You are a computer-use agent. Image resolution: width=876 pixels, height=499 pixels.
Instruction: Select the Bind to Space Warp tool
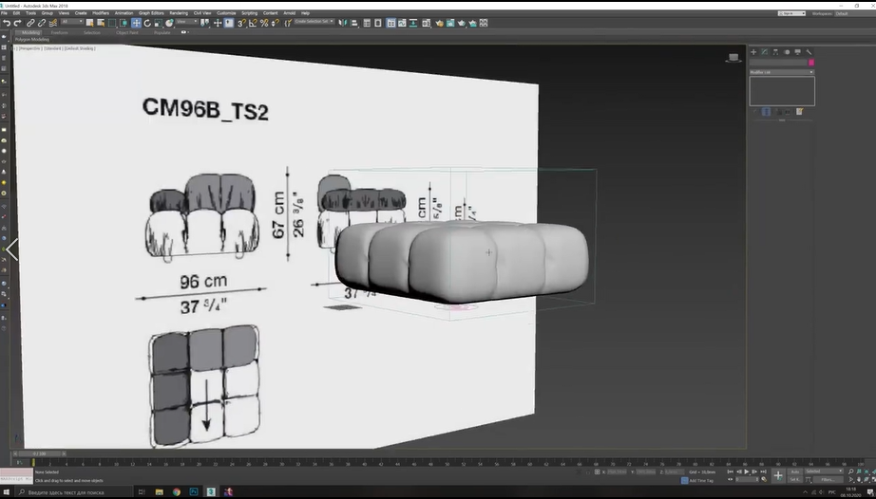tap(52, 23)
